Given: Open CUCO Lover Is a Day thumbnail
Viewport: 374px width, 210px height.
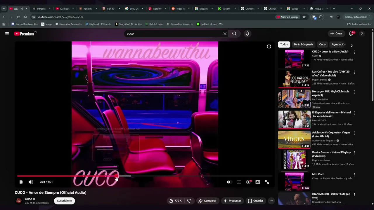Looking at the screenshot, I should (294, 59).
